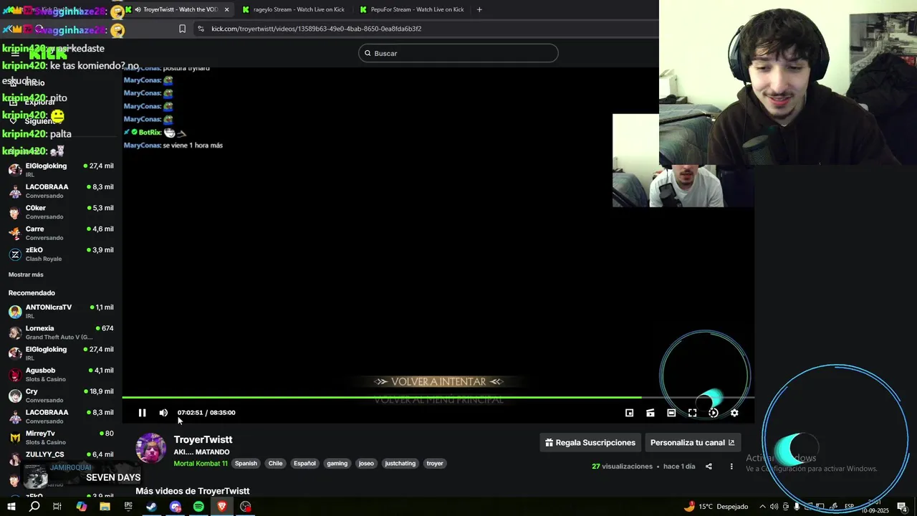Enter fullscreen video mode
This screenshot has height=516, width=917.
[692, 413]
